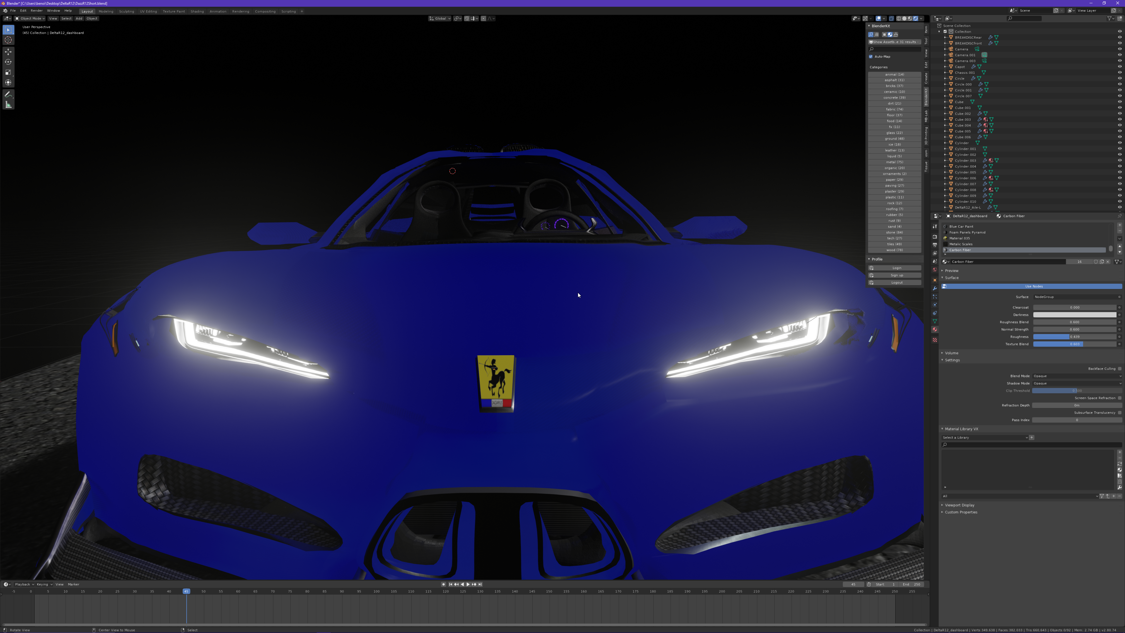
Task: Expand the Volume panel
Action: 952,353
